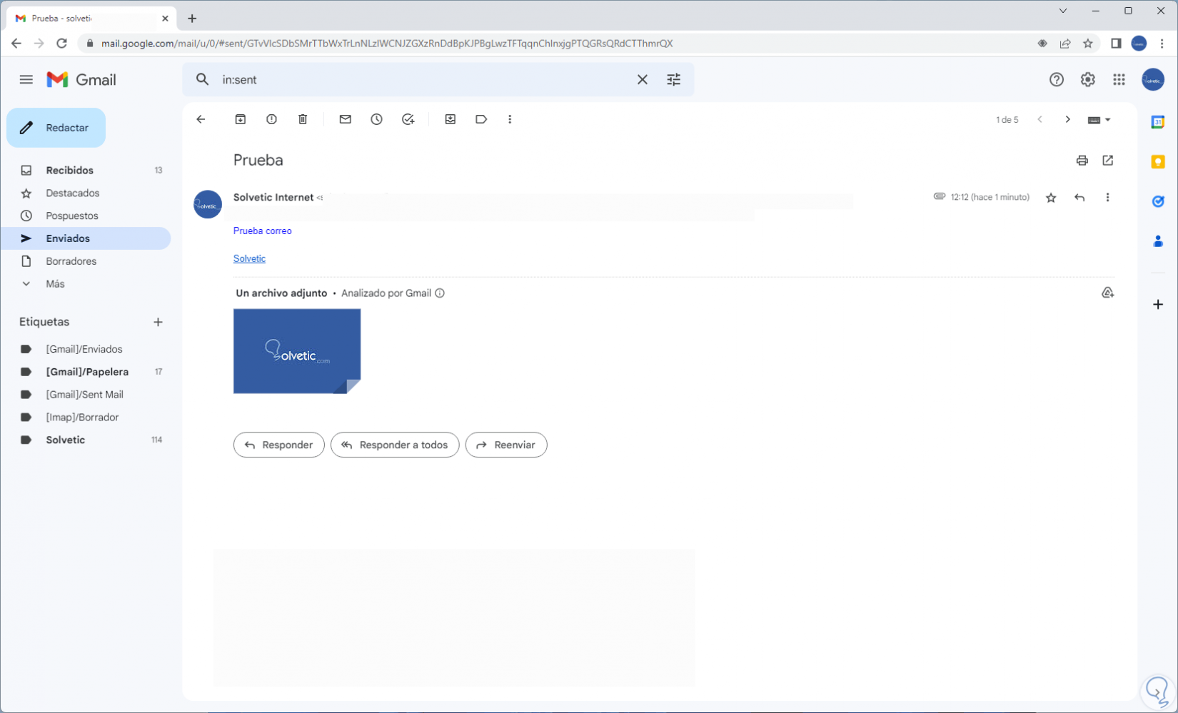Open the Gmail Help question-mark icon
The width and height of the screenshot is (1178, 713).
tap(1057, 79)
